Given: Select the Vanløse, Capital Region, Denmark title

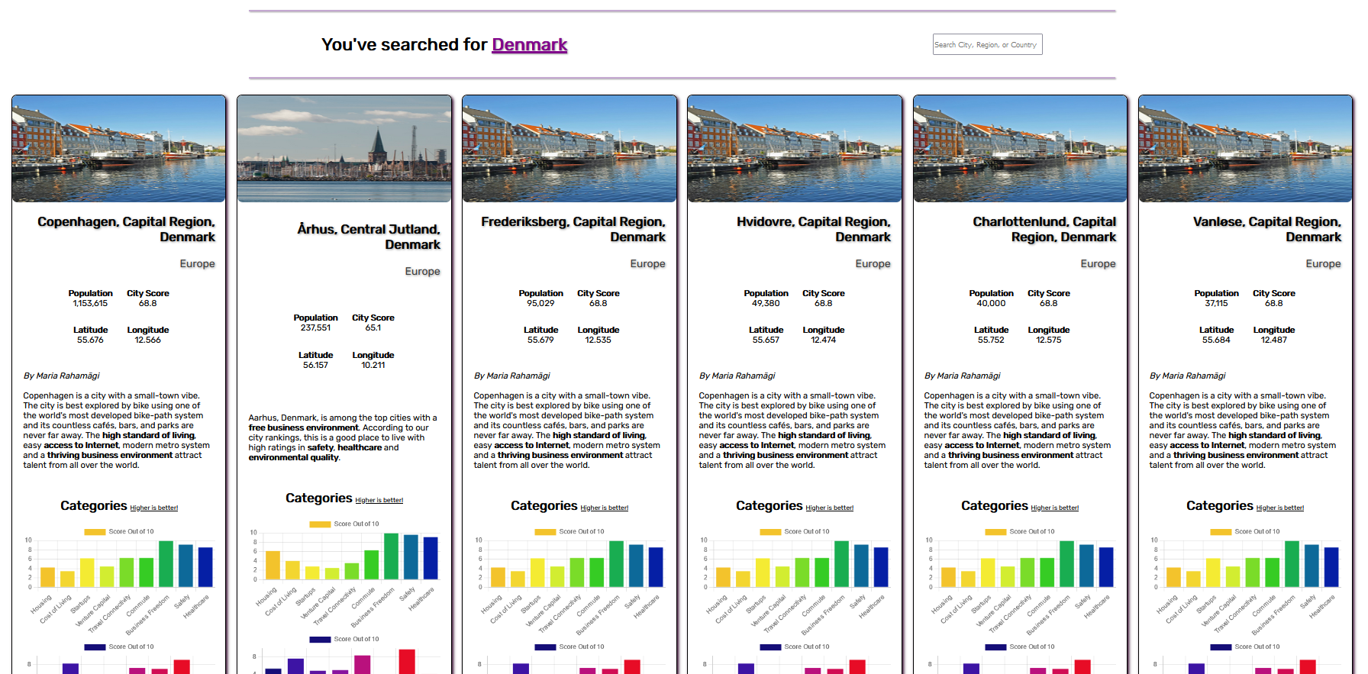Looking at the screenshot, I should (1267, 229).
